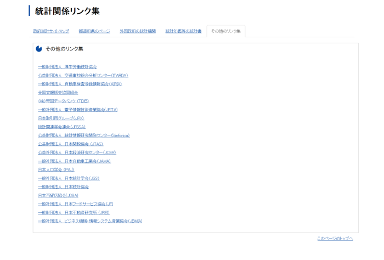Open 一般財団法人 日本統計協会 link

click(63, 187)
